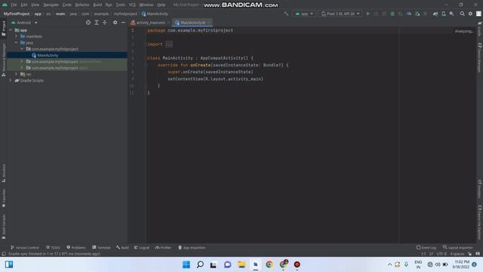Open Google Chrome from the taskbar
The height and width of the screenshot is (272, 483).
(269, 264)
